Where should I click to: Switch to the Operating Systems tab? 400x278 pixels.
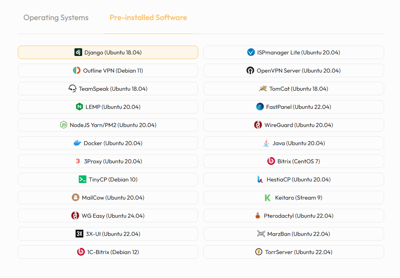click(x=56, y=18)
